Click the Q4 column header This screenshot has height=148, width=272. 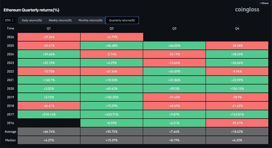[237, 28]
